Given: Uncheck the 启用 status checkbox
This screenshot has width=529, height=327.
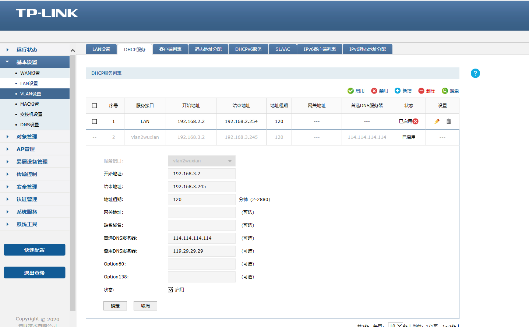Looking at the screenshot, I should (170, 290).
